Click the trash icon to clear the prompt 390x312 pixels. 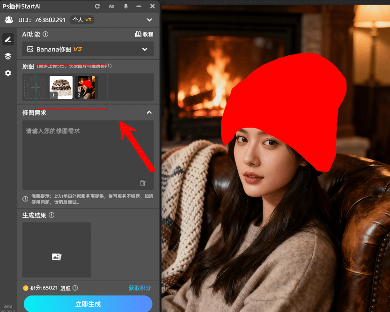142,183
